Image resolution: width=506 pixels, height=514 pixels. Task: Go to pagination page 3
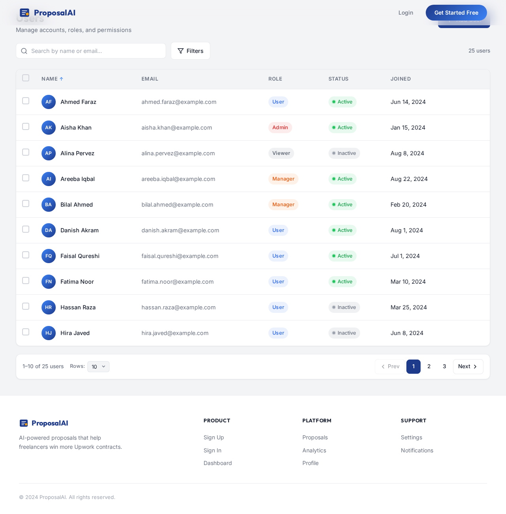[x=444, y=367]
